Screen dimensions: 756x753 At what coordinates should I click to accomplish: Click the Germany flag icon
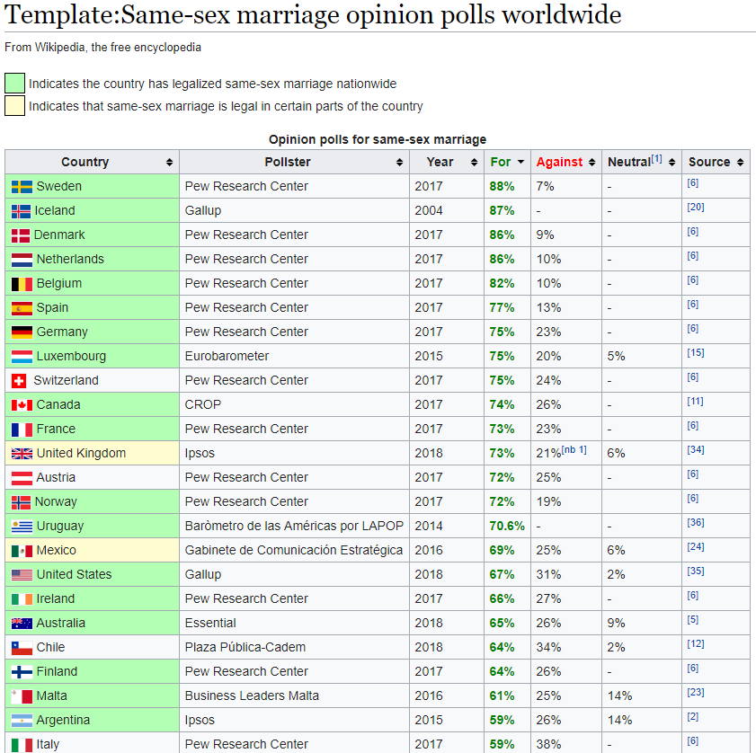pos(21,331)
